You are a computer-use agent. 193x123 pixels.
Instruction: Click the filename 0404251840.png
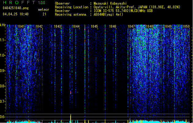16,8
